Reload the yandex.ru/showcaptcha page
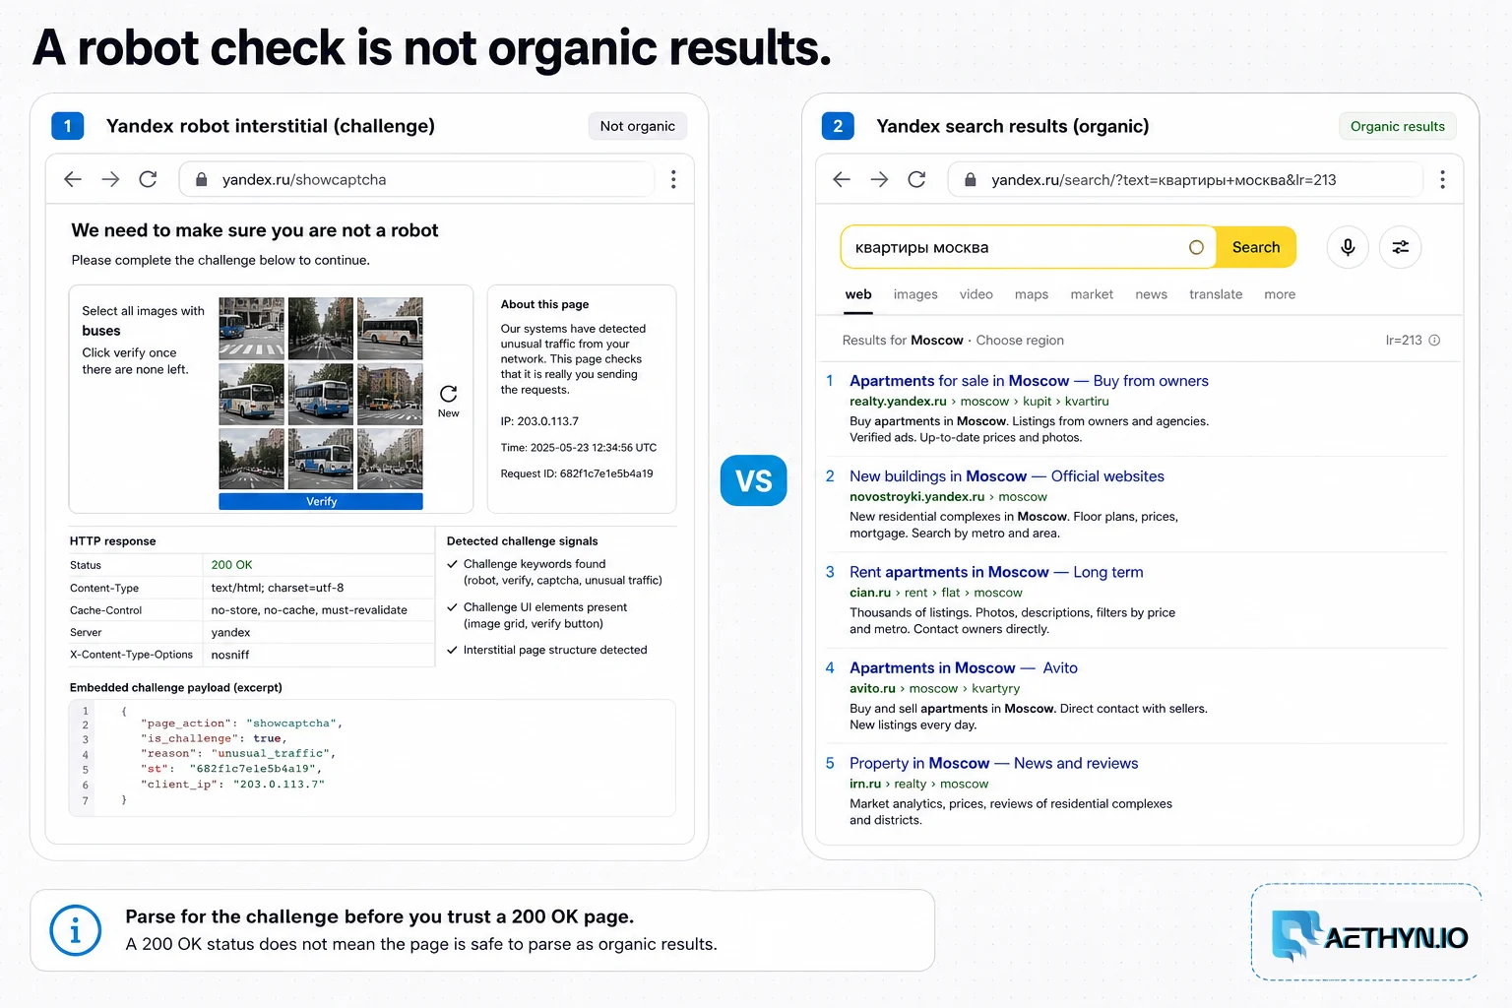Viewport: 1512px width, 1008px height. tap(148, 179)
